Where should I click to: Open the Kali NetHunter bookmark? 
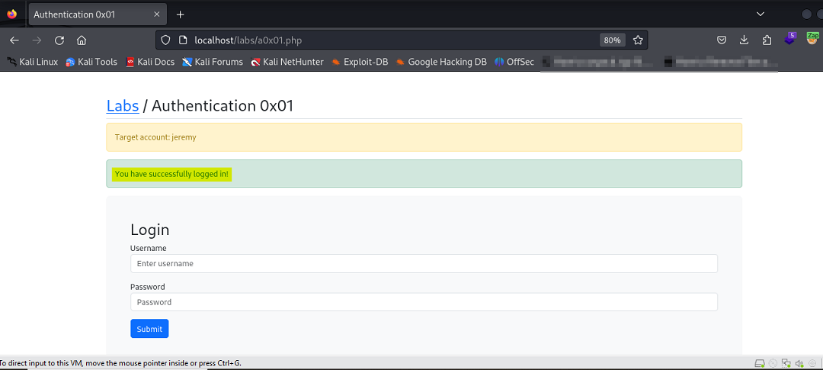[287, 62]
